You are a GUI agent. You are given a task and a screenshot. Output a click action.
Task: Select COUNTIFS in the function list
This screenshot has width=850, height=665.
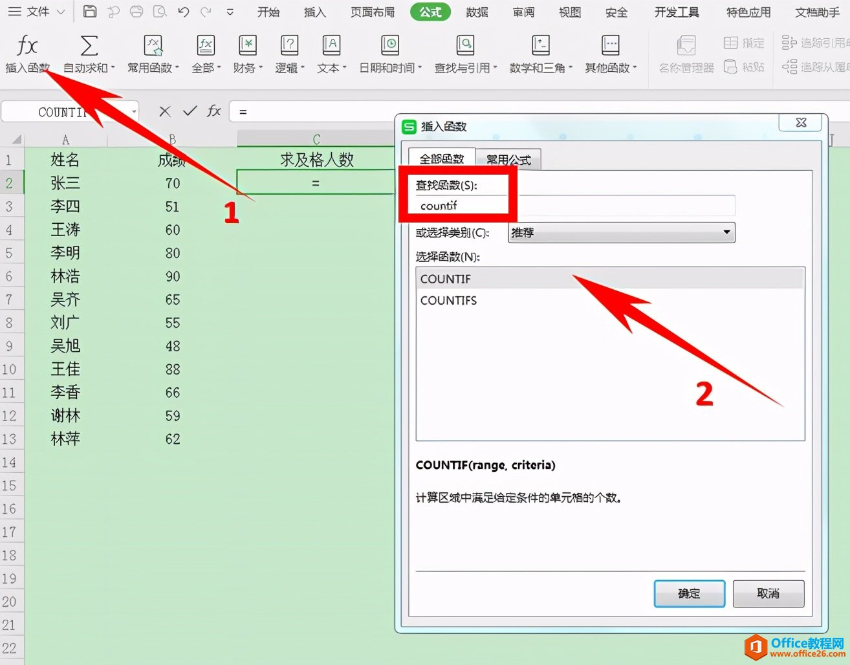[610, 300]
